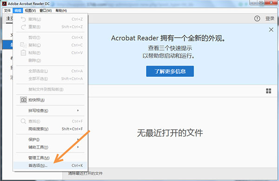The height and width of the screenshot is (181, 279).
Task: Click 全部选定(L) menu entry
Action: [50, 71]
